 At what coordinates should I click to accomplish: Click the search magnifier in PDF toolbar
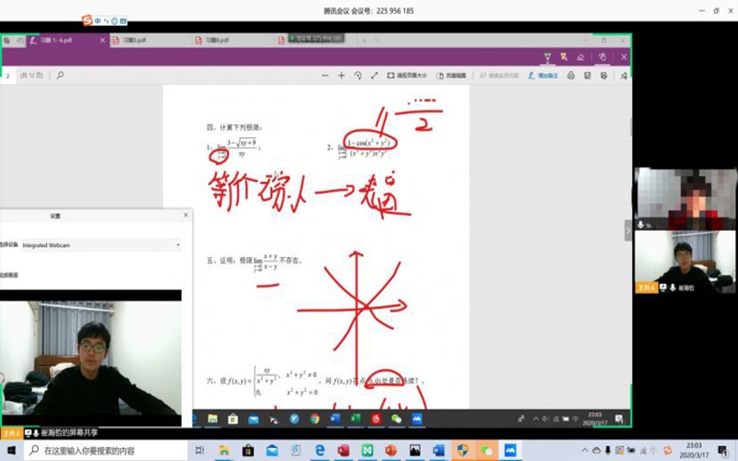[61, 76]
